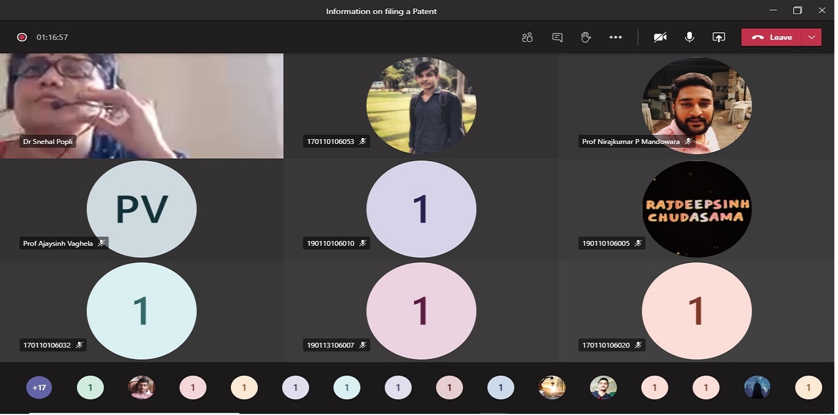Select the 170110106020 participant avatar
The image size is (838, 415).
tap(696, 311)
